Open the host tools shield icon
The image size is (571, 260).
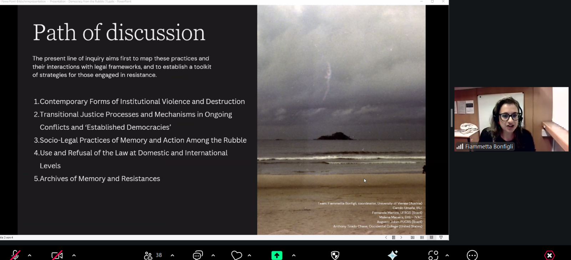point(335,255)
